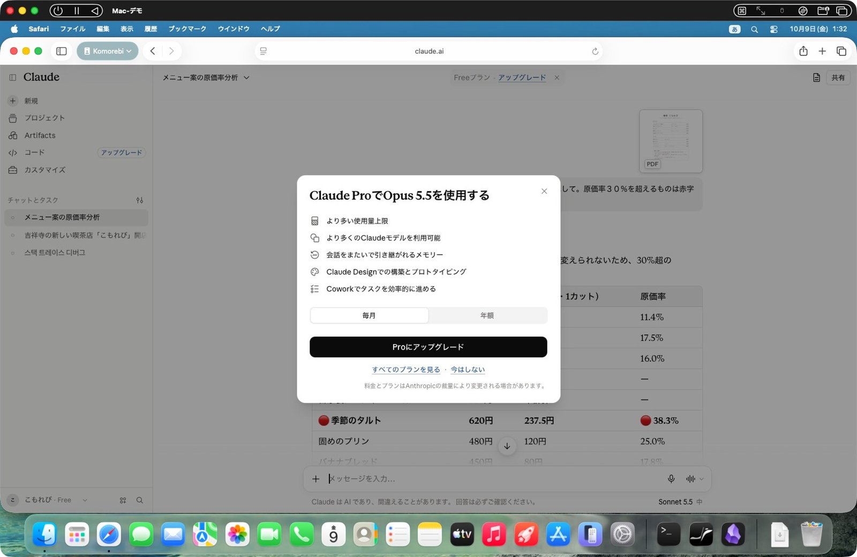Click the plus attachment icon in message box

316,479
